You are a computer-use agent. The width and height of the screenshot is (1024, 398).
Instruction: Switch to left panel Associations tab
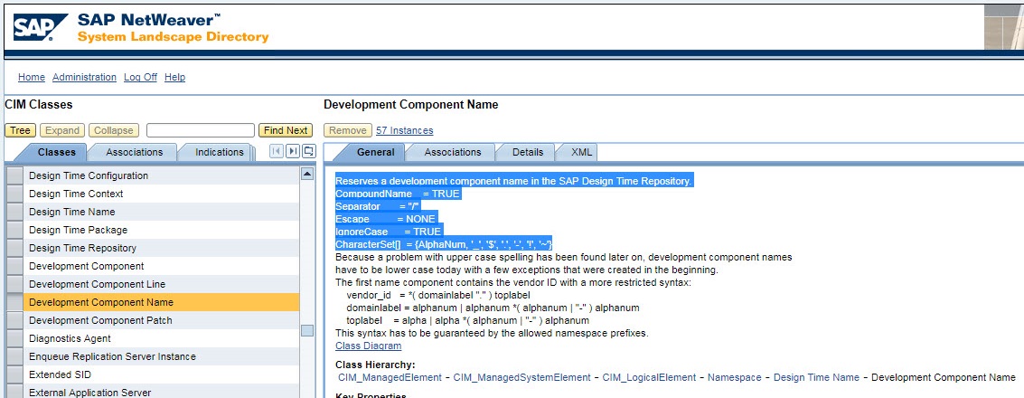pyautogui.click(x=135, y=152)
